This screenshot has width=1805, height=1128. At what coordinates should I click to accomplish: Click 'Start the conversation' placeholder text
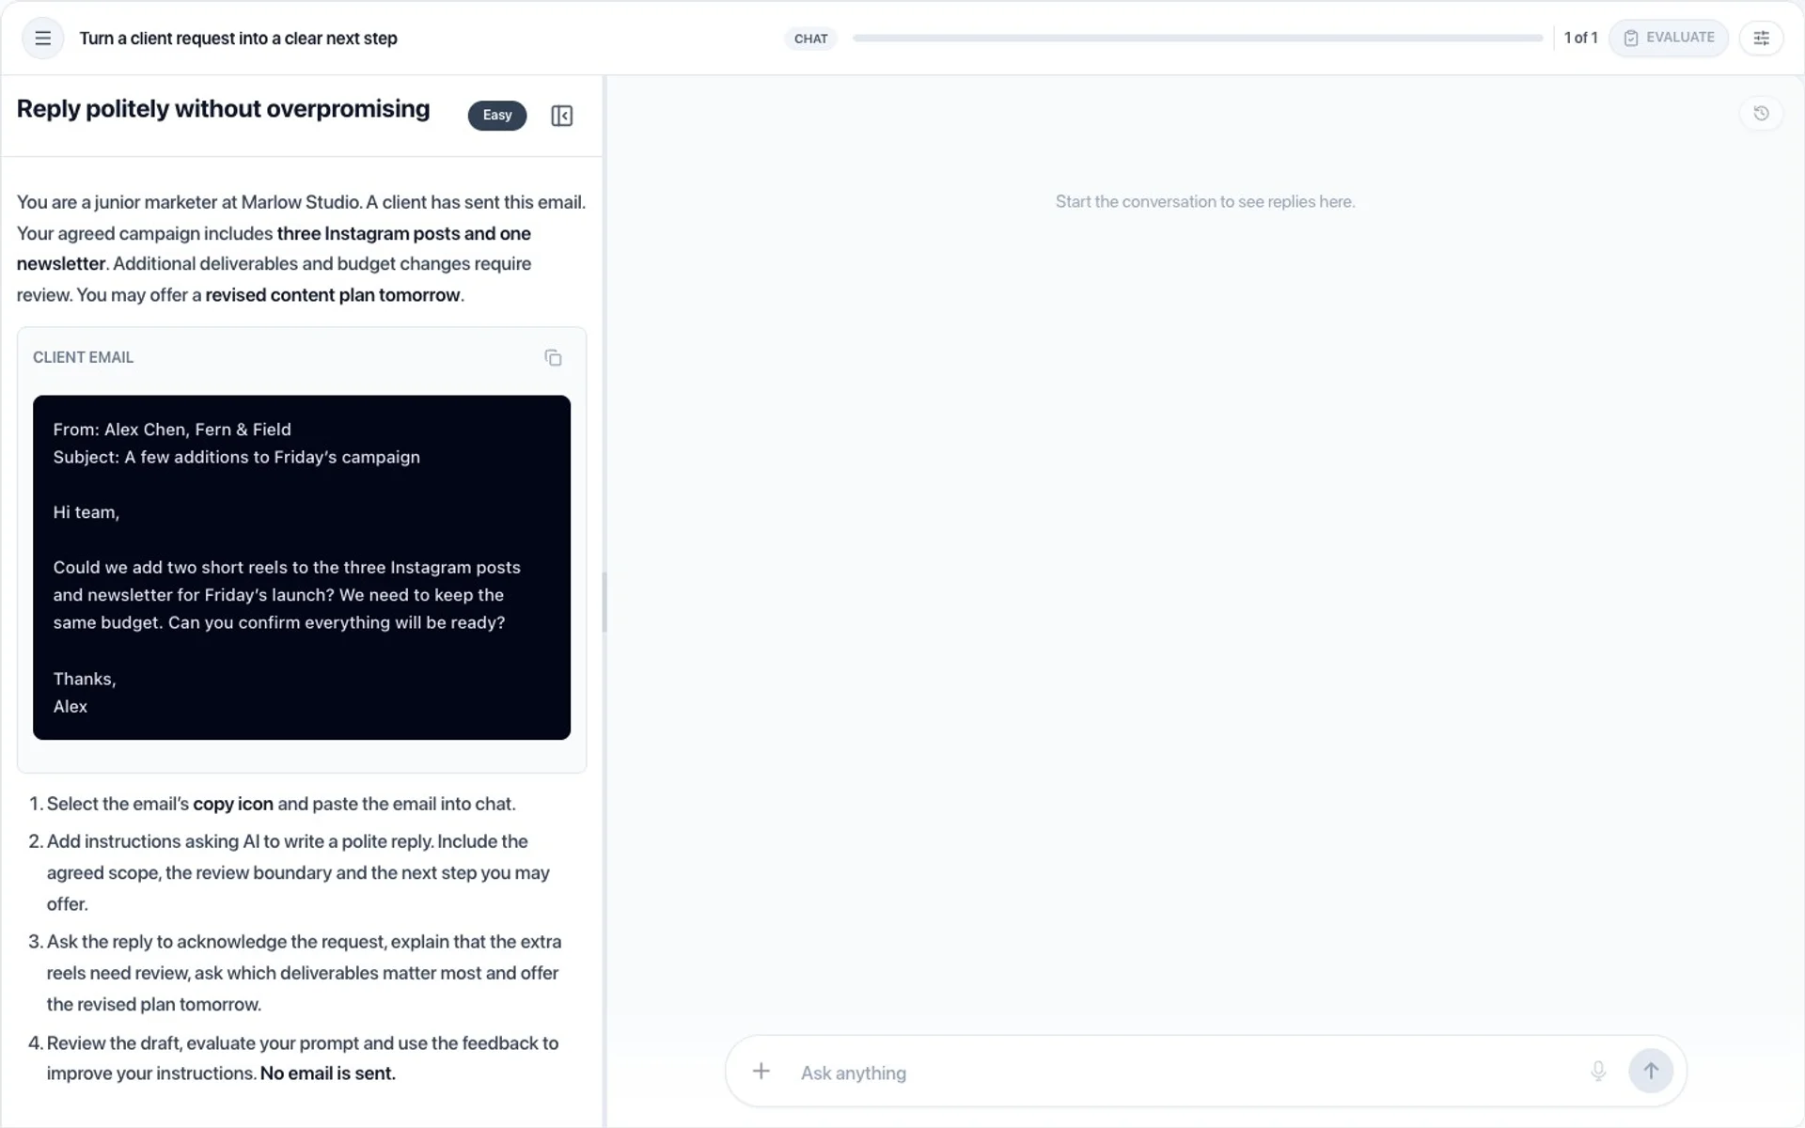(x=1204, y=201)
